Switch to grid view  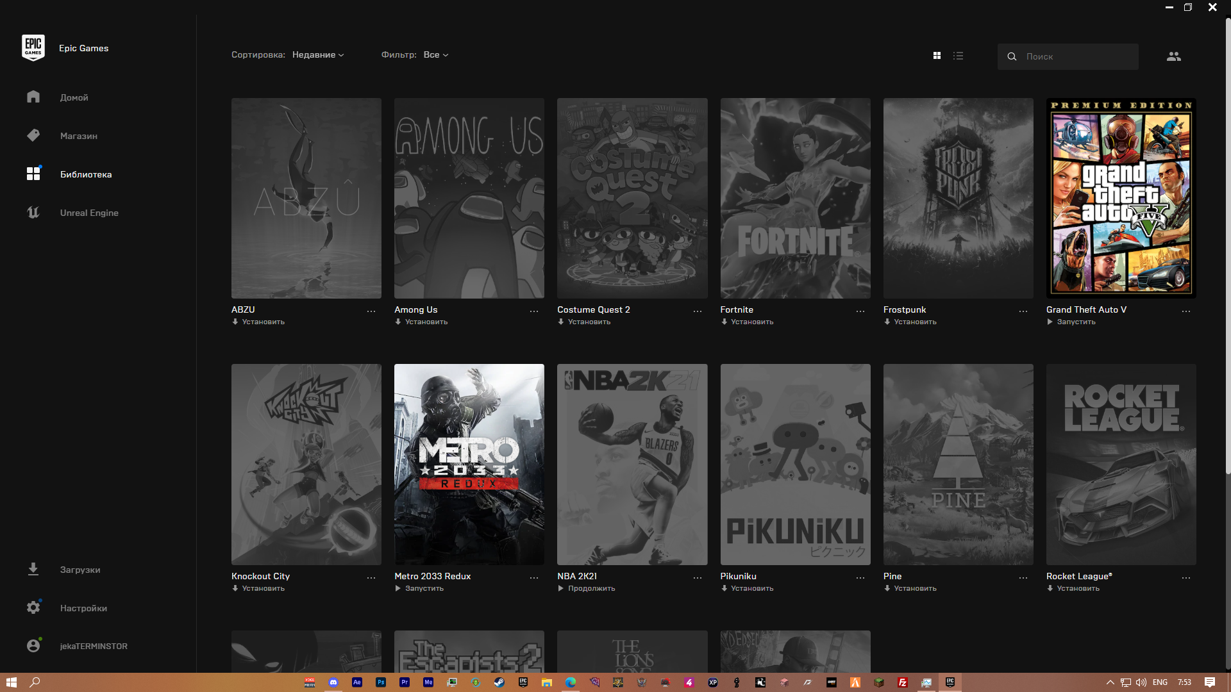point(937,56)
